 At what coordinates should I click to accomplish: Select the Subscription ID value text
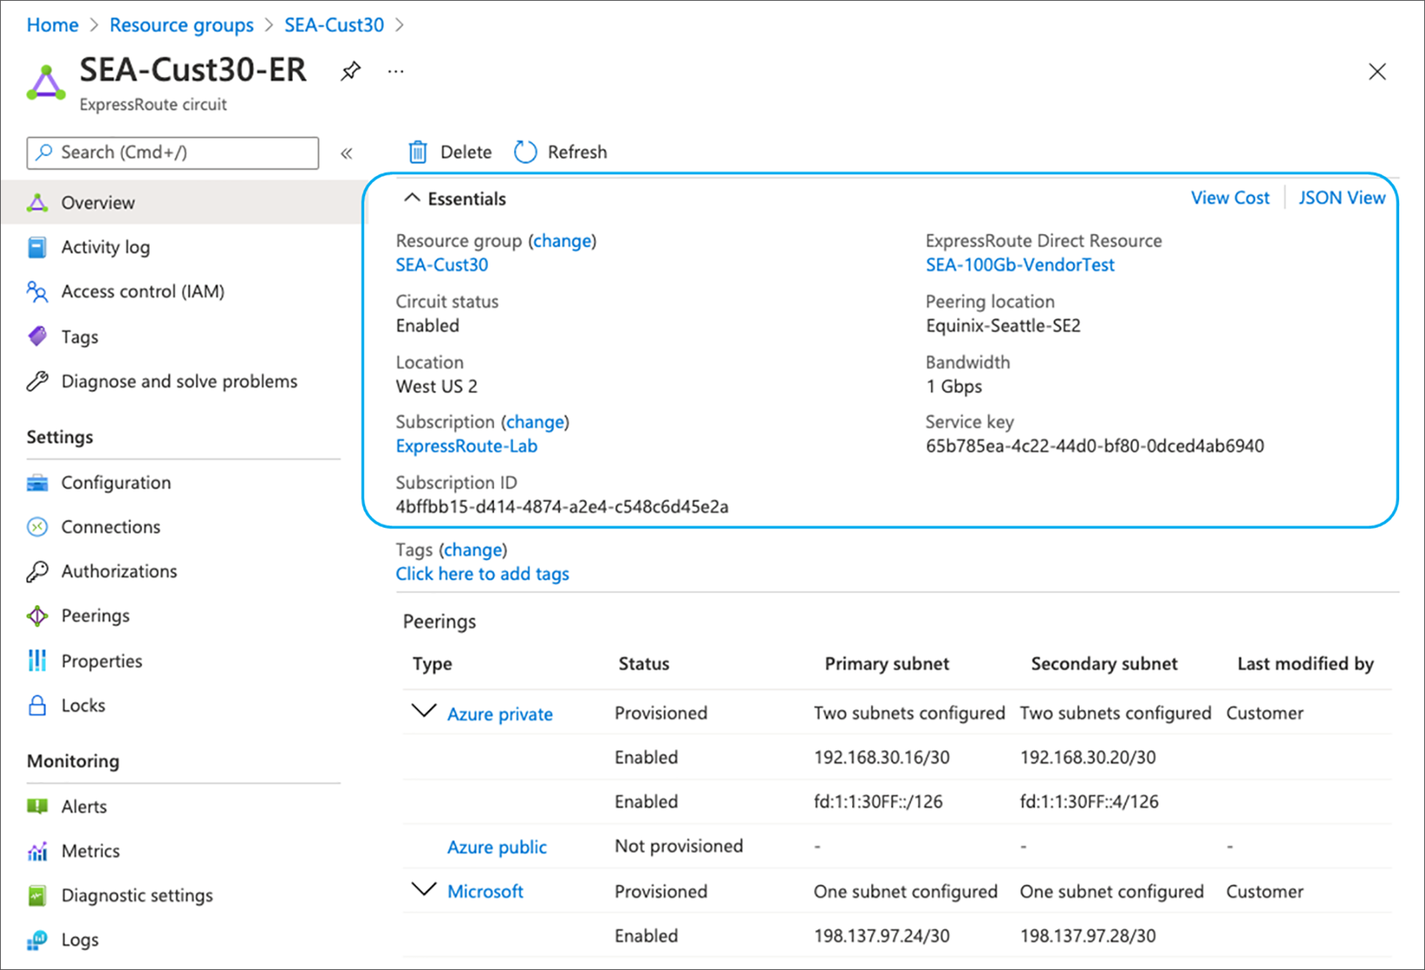pos(562,506)
